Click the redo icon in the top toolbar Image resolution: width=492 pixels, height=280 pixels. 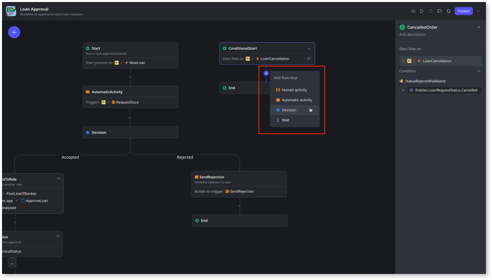[430, 11]
